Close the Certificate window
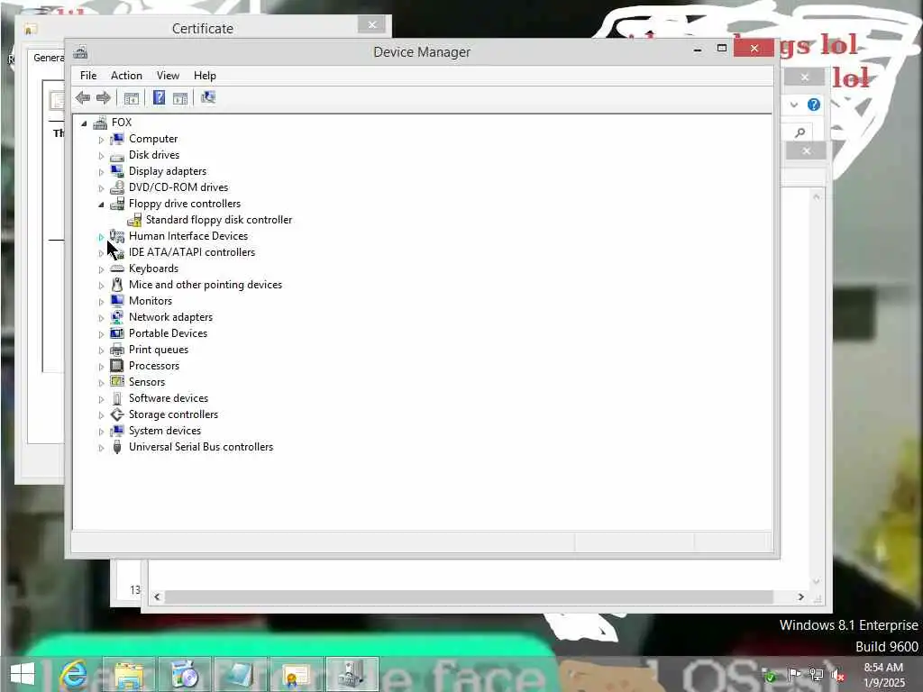 pyautogui.click(x=372, y=24)
